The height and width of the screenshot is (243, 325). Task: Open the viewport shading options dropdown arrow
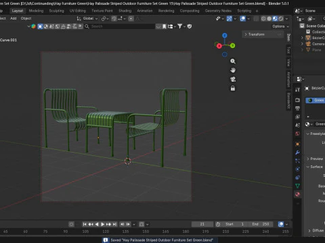tap(287, 19)
